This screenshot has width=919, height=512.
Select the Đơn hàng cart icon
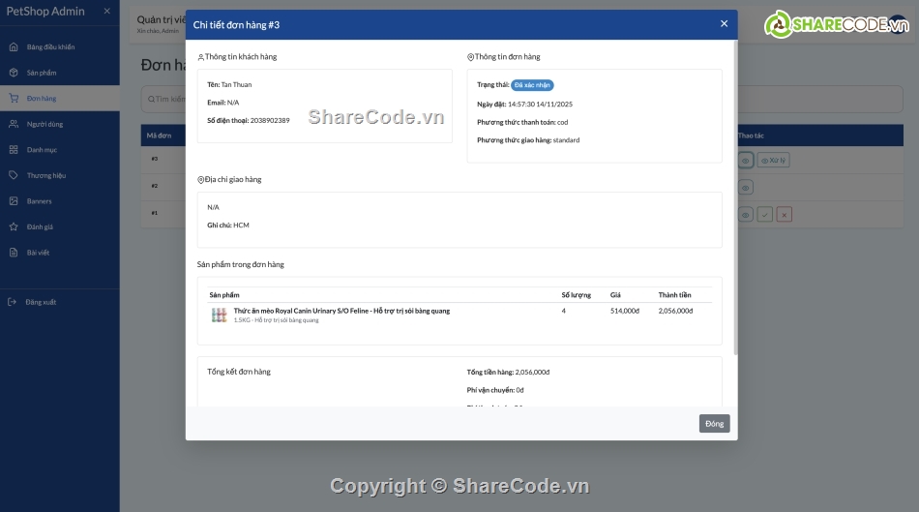[x=14, y=99]
